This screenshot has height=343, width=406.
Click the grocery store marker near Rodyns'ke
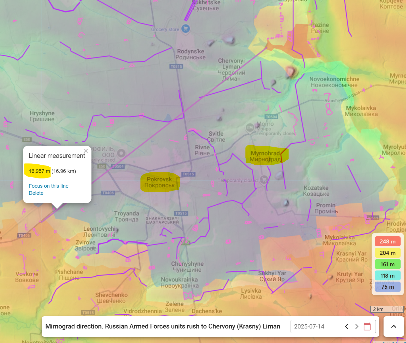click(186, 28)
